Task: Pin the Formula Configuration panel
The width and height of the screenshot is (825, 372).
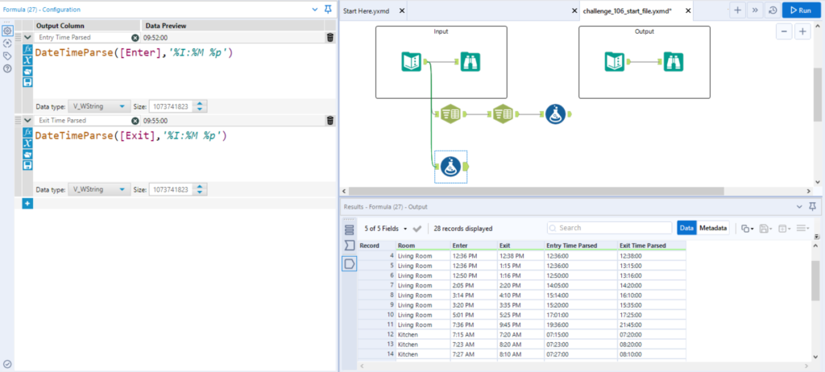Action: coord(327,9)
